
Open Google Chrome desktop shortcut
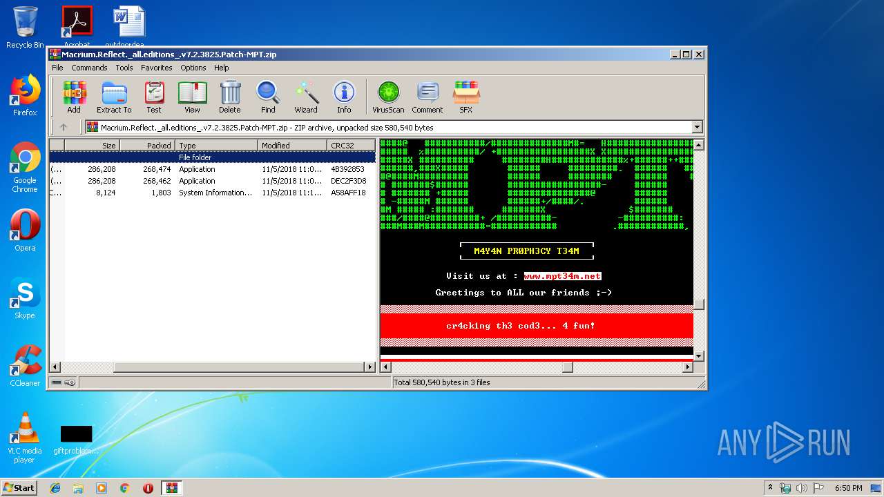click(25, 167)
